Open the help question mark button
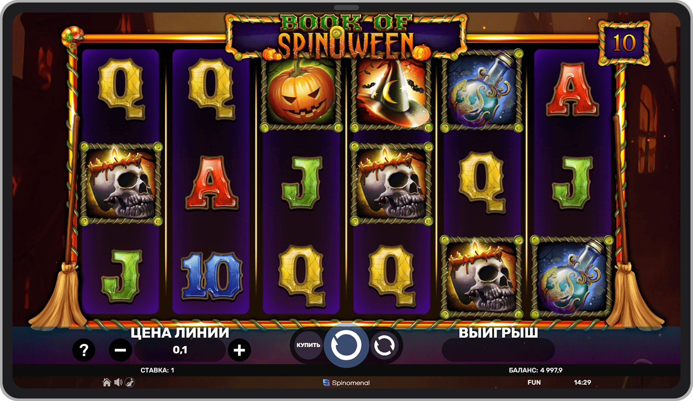 (x=84, y=350)
